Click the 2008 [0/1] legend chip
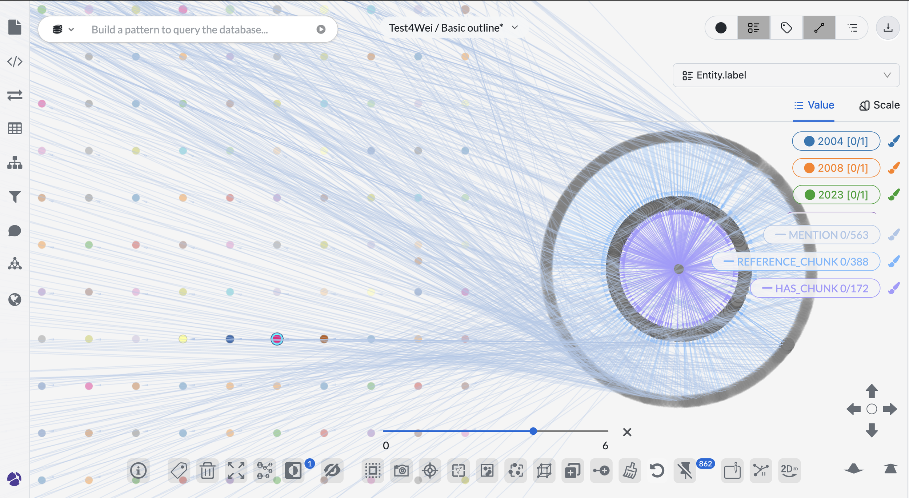This screenshot has height=498, width=909. click(836, 168)
